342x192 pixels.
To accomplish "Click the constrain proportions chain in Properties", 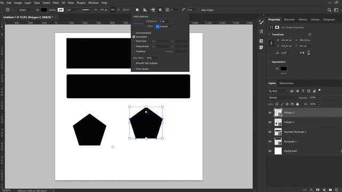I will [x=271, y=43].
